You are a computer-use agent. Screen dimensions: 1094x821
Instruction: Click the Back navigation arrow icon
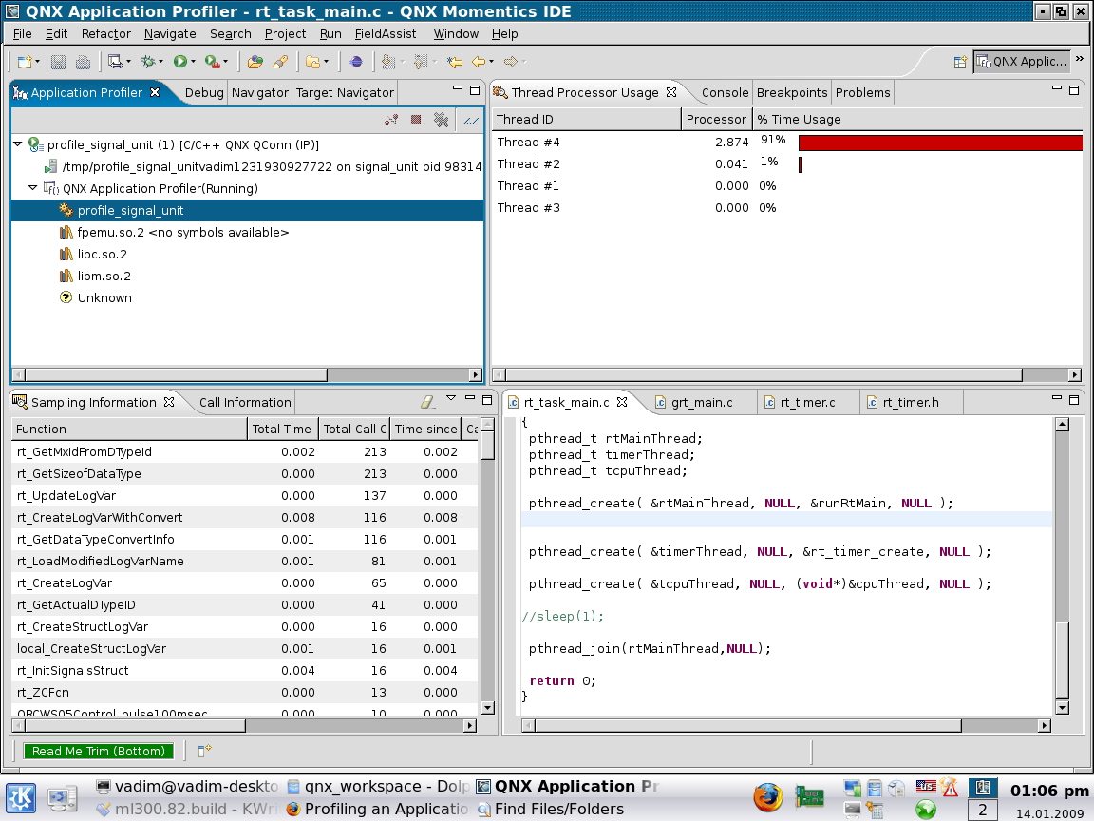pyautogui.click(x=480, y=62)
